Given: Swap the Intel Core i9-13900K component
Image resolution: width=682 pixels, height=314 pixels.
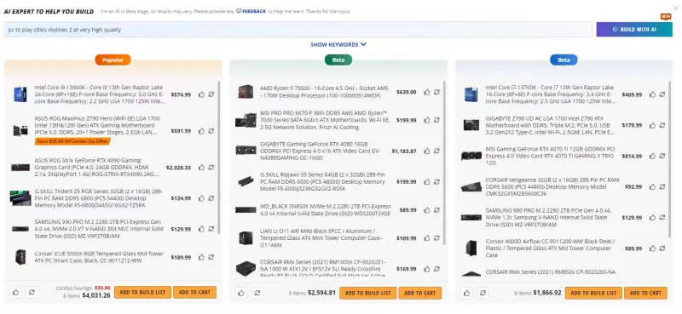Looking at the screenshot, I should (x=211, y=94).
